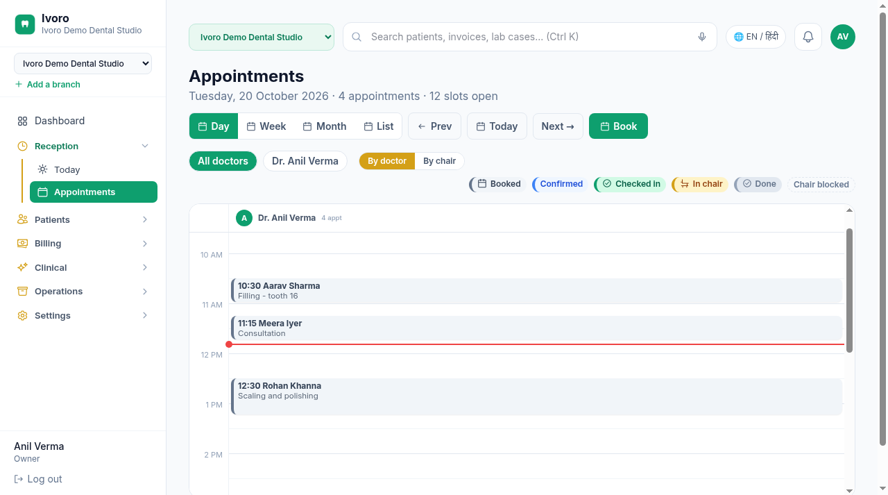Click the Reception clock icon
The width and height of the screenshot is (888, 495).
tap(22, 146)
